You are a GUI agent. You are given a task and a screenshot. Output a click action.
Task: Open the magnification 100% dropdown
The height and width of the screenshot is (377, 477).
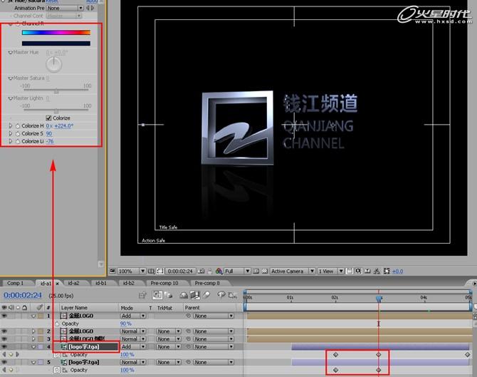[132, 271]
